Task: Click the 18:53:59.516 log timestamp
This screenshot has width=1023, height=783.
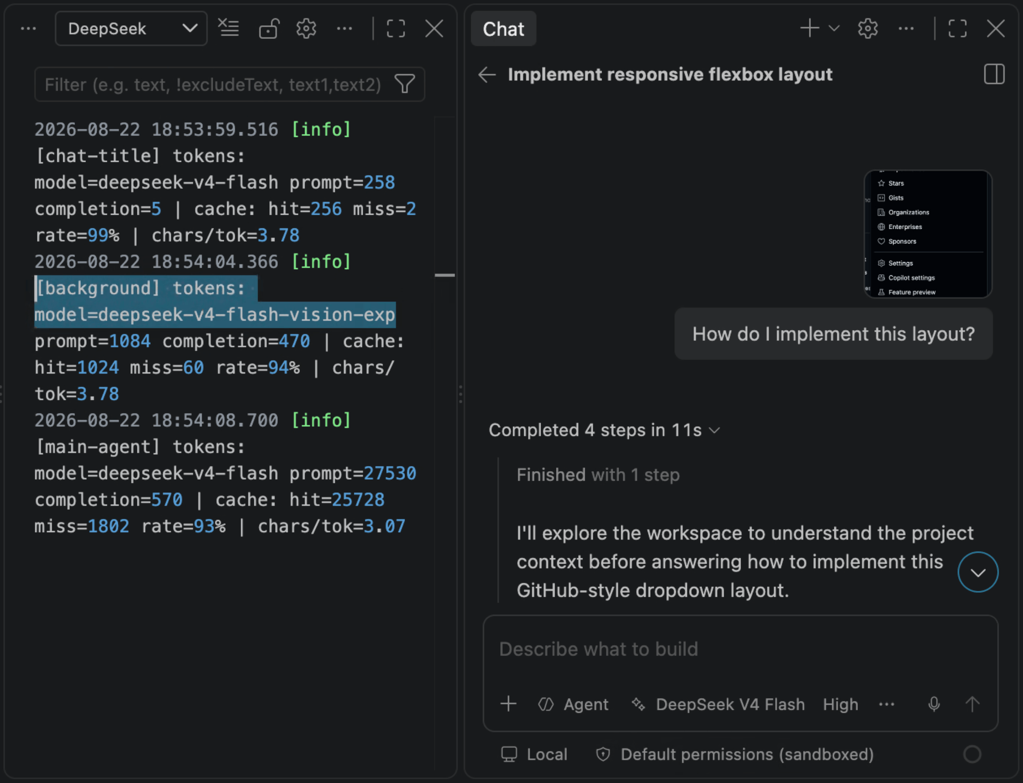Action: coord(156,129)
